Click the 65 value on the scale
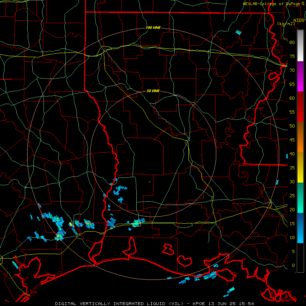 click(x=292, y=84)
